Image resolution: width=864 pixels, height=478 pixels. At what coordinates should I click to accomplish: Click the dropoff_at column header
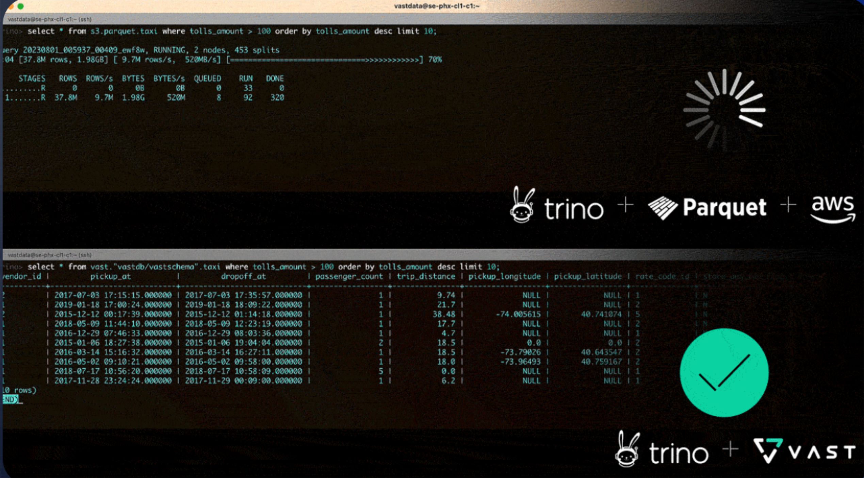243,277
